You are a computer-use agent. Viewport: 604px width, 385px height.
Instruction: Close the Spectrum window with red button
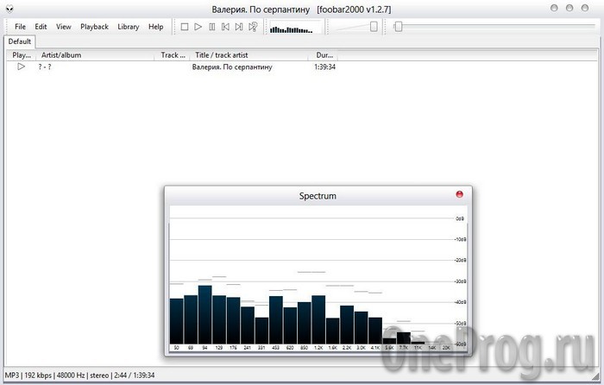pyautogui.click(x=459, y=194)
